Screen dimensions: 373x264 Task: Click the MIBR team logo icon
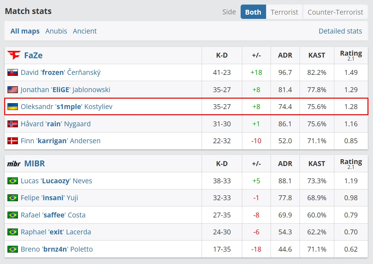point(14,164)
